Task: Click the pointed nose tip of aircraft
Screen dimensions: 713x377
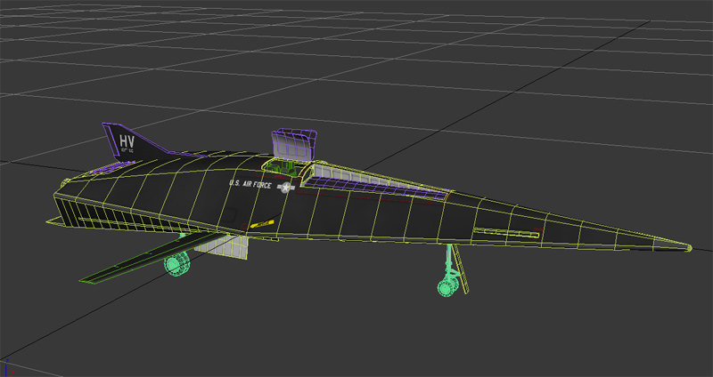Action: tap(687, 248)
